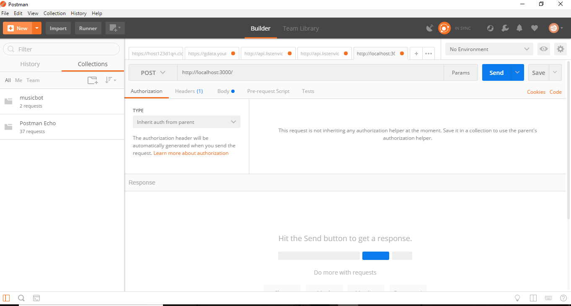Select the https://gdata.yout request tab
Screen dimensions: 571x306
(212, 54)
